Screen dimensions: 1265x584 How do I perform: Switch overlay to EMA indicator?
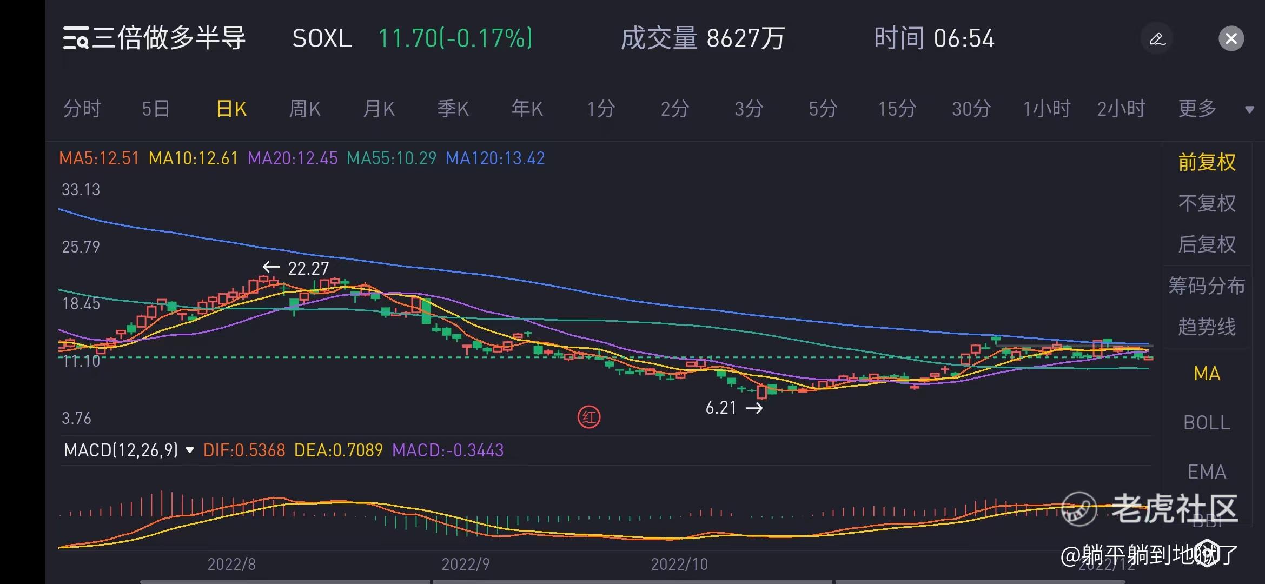pyautogui.click(x=1207, y=472)
